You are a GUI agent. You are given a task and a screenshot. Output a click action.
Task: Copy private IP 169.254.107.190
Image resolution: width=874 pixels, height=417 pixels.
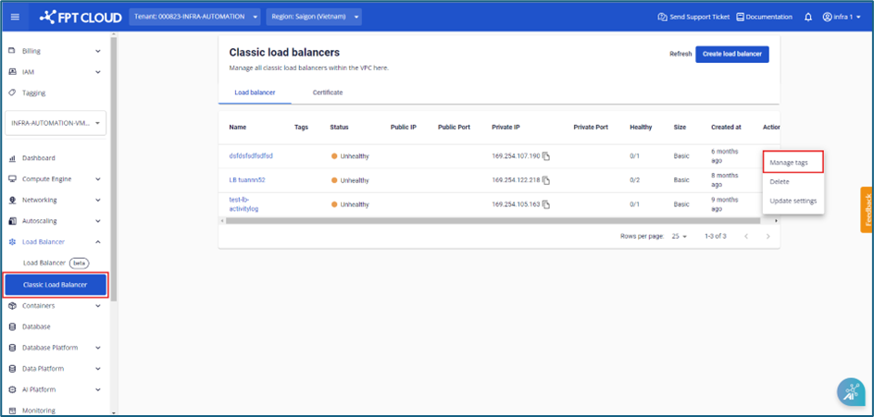pos(547,156)
